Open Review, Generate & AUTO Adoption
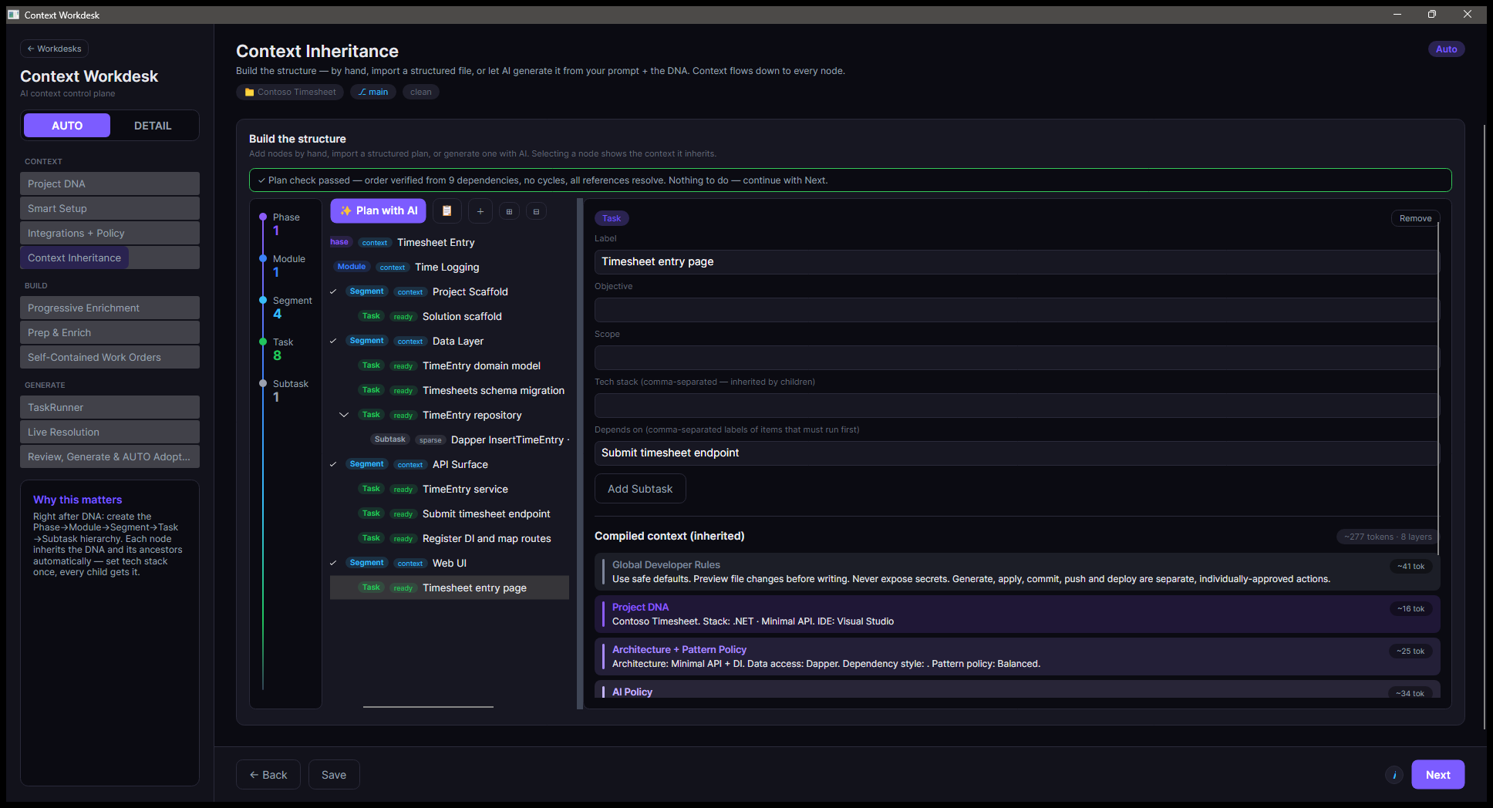The image size is (1493, 808). (110, 456)
